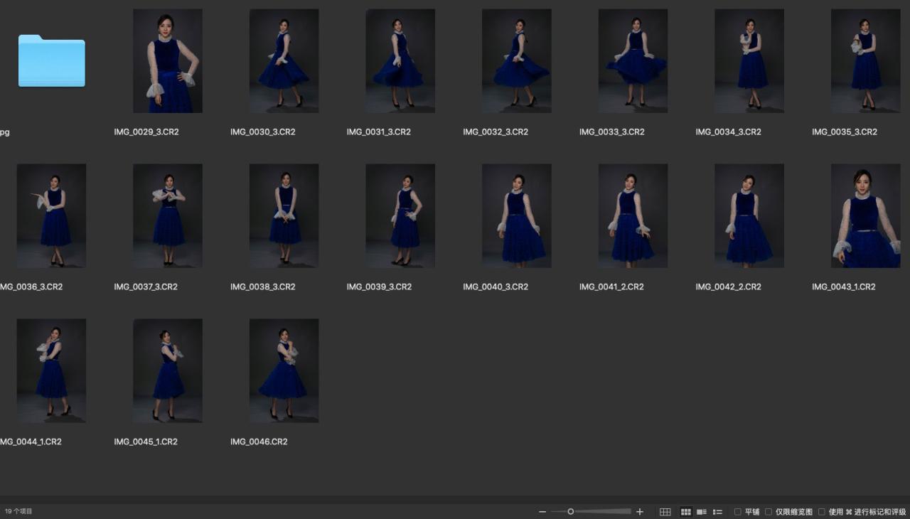Screen dimensions: 910x519
Task: Toggle the 仅限缩览图 checkbox
Action: pyautogui.click(x=769, y=512)
